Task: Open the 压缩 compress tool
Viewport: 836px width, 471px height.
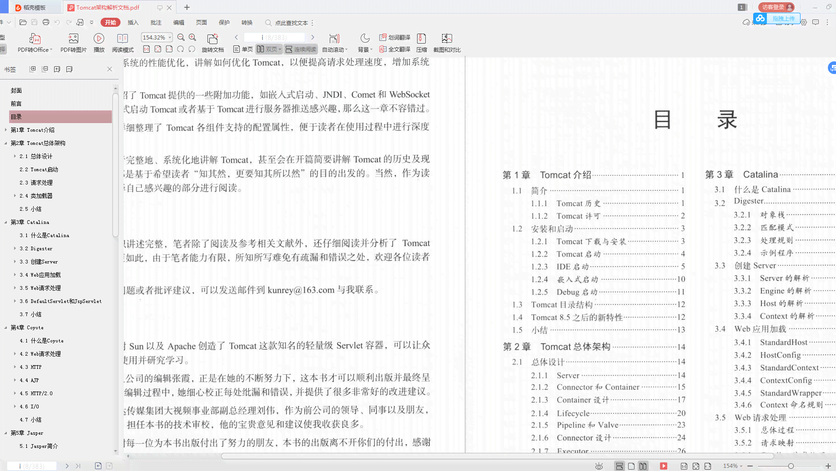Action: click(x=422, y=43)
